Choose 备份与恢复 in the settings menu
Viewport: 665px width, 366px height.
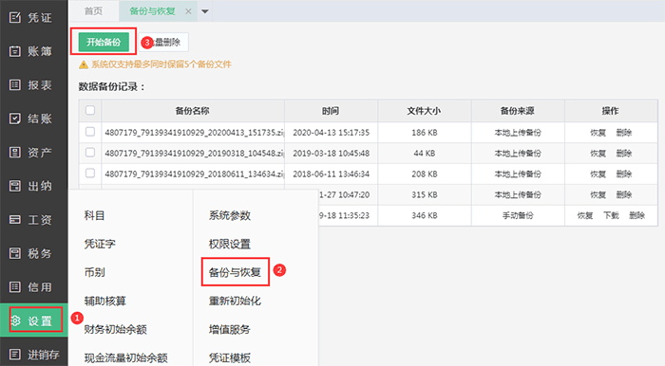(235, 272)
